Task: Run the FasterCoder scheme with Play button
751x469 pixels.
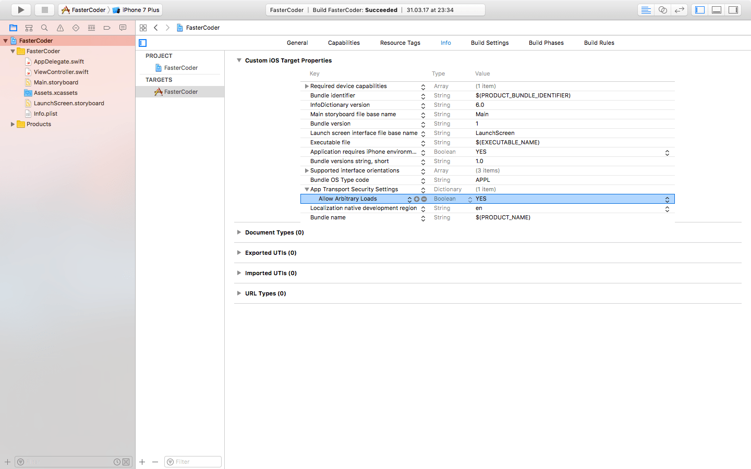Action: tap(20, 10)
